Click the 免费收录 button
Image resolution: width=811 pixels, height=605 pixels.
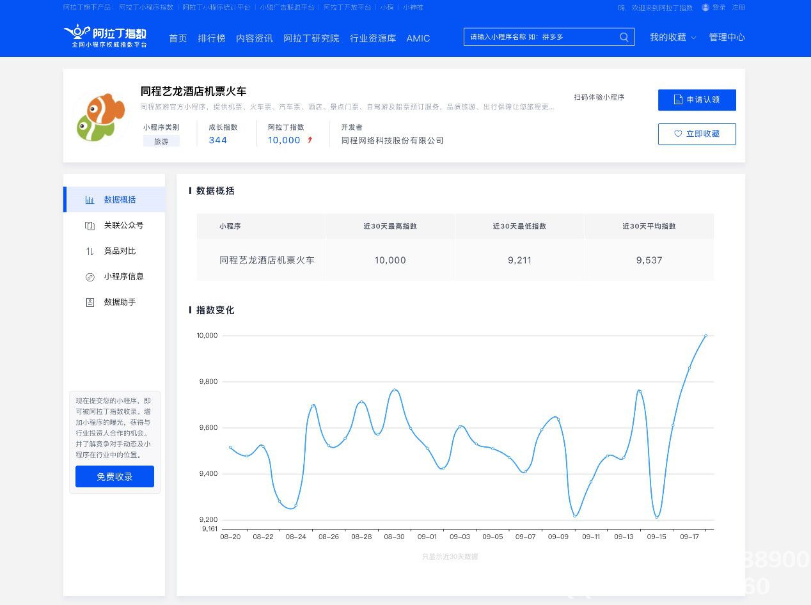tap(114, 476)
